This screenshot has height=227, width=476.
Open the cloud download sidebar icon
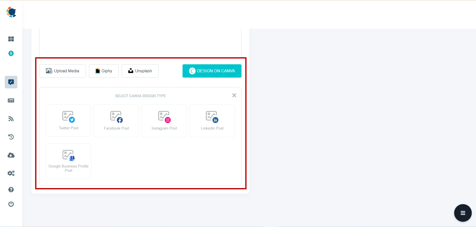point(11,155)
